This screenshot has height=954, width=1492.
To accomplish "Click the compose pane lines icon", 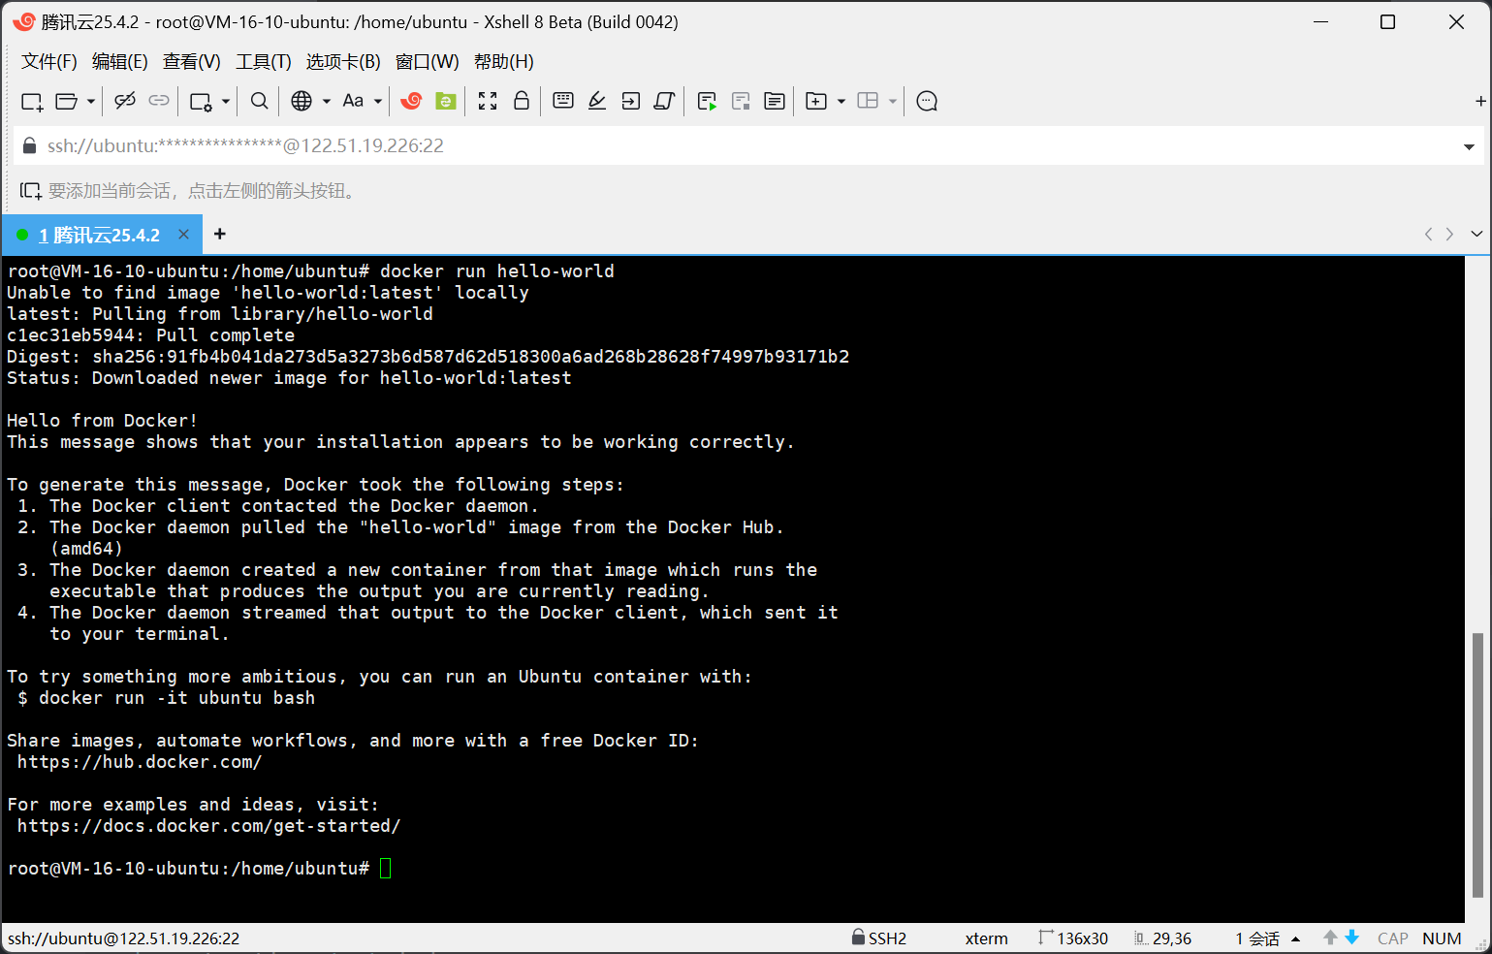I will pyautogui.click(x=775, y=101).
